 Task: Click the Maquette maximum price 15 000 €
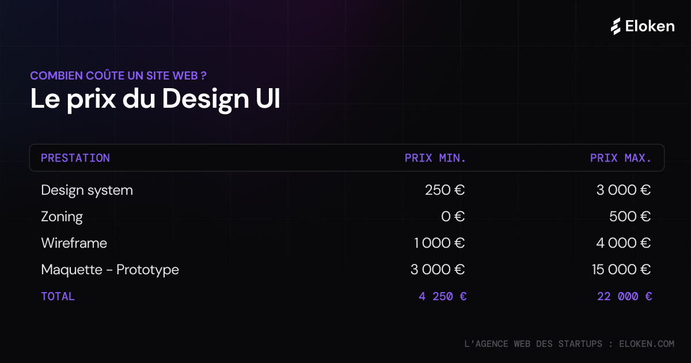point(621,270)
